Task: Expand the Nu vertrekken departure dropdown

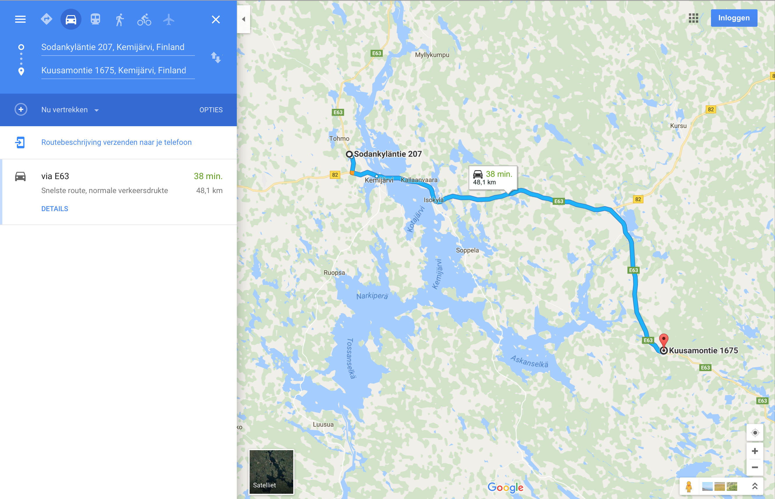Action: [70, 110]
